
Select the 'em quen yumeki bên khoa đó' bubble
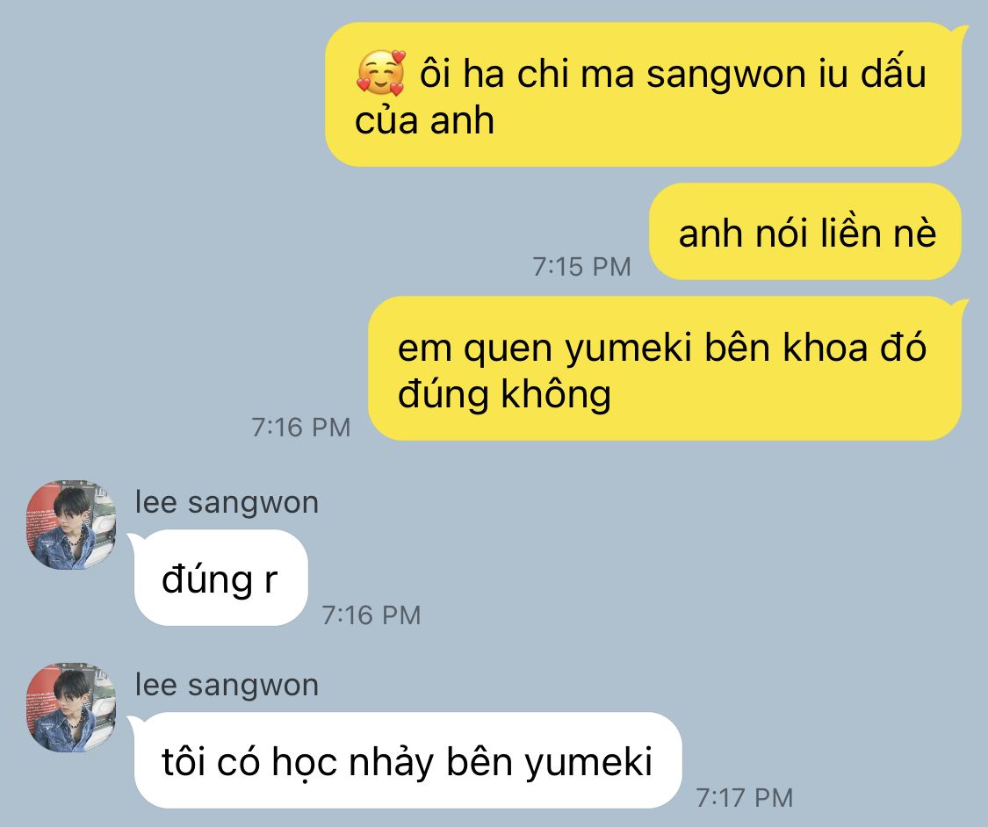[666, 369]
